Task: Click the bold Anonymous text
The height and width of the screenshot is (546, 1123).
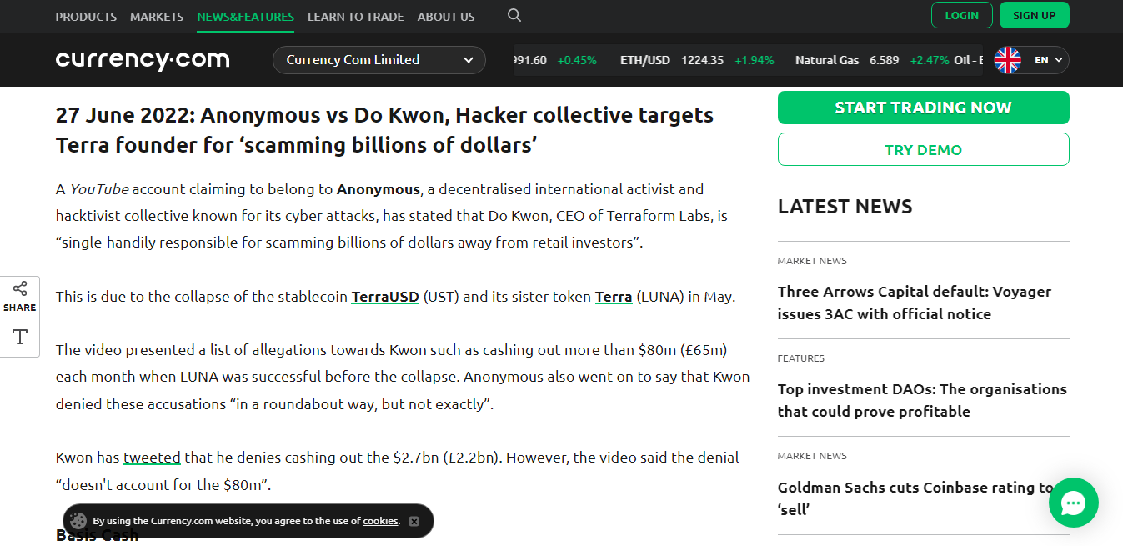Action: (x=379, y=189)
